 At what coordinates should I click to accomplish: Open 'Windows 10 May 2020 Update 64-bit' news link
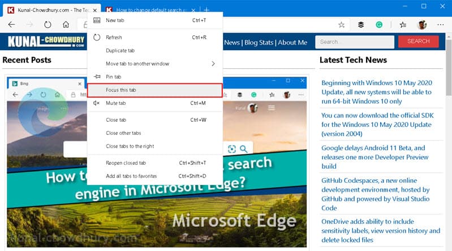coord(377,92)
